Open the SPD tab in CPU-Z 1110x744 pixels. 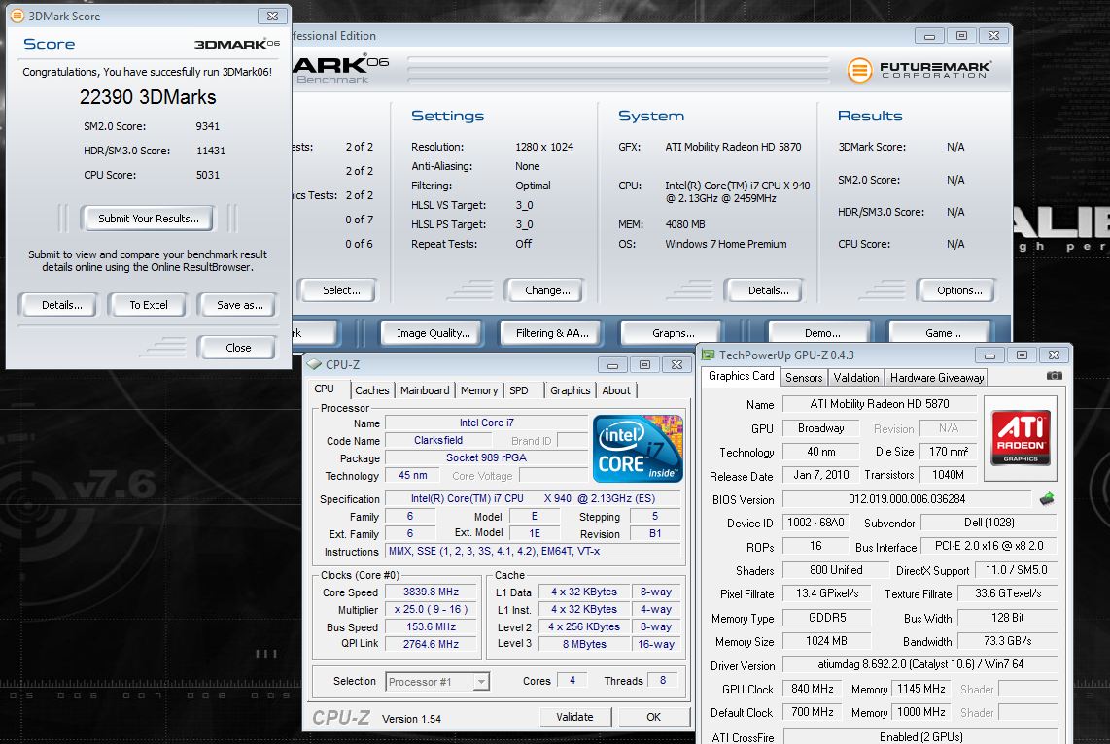(x=519, y=390)
